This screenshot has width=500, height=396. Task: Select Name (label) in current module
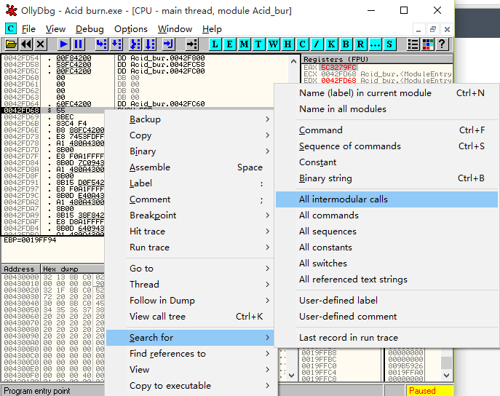click(x=386, y=92)
